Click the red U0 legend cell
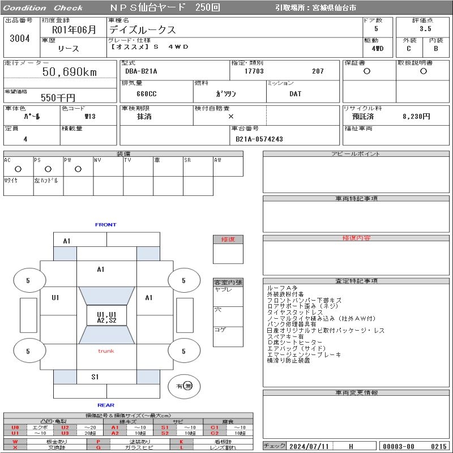 tap(15, 428)
